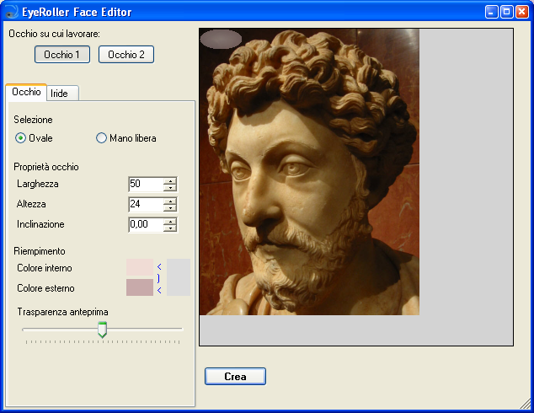Decrease Inclinazione with the down arrow

170,228
